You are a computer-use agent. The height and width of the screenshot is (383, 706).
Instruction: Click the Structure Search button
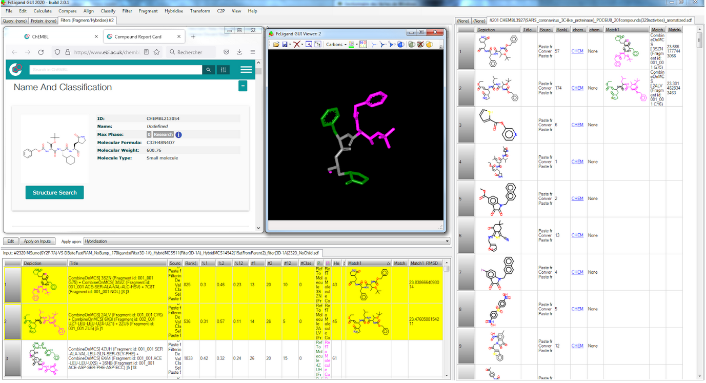54,193
